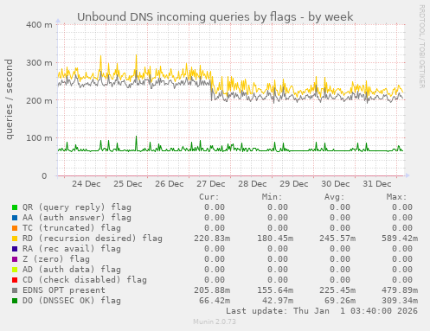The image size is (430, 331).
Task: Click the '30 Dec' x-axis label
Action: point(336,184)
